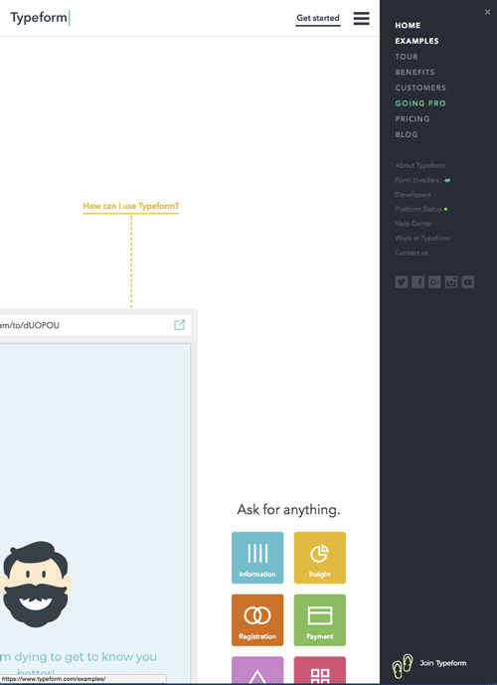The image size is (497, 685).
Task: Go to HOME in side menu
Action: coord(408,25)
